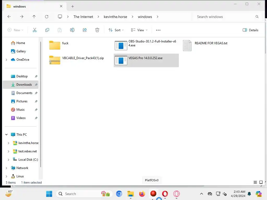
Task: Refresh the folder view
Action: click(47, 17)
